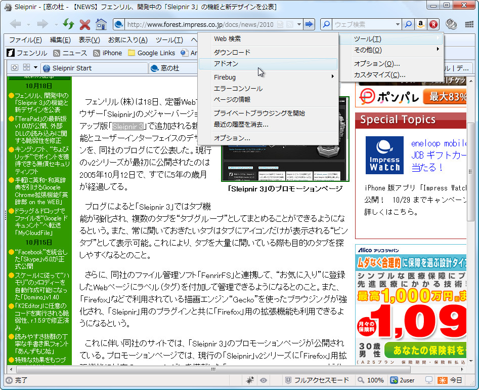Click the ポンパレ banner ad
Image resolution: width=479 pixels, height=390 pixels.
(411, 96)
